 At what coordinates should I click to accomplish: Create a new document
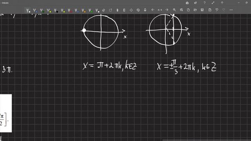point(188,10)
